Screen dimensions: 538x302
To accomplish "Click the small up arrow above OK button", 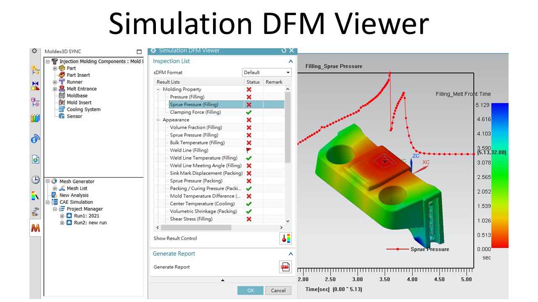I will tap(223, 280).
